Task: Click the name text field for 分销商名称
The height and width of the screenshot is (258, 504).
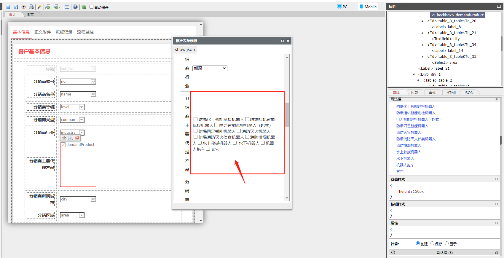Action: tap(78, 94)
